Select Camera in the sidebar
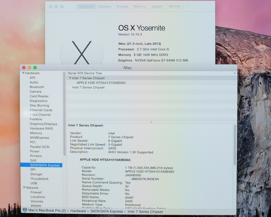The width and height of the screenshot is (271, 217). pos(36,91)
